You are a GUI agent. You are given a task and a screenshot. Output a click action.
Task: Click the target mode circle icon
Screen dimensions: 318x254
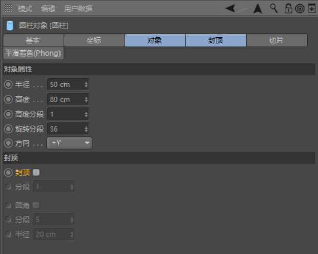coord(300,9)
